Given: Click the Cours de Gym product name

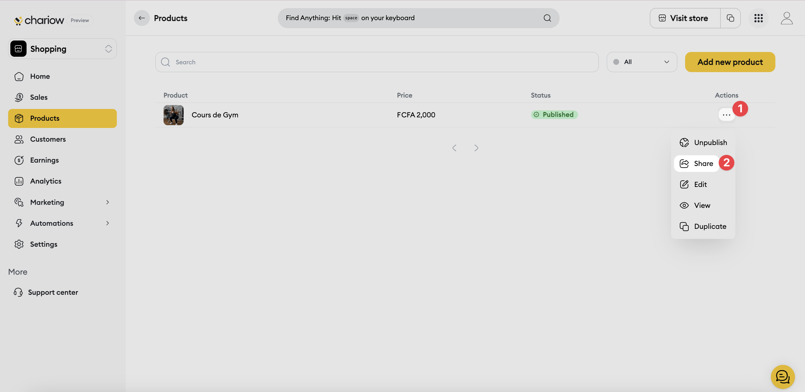Looking at the screenshot, I should [215, 115].
